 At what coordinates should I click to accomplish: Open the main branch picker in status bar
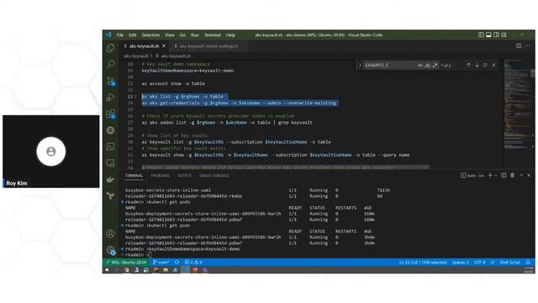(x=161, y=262)
